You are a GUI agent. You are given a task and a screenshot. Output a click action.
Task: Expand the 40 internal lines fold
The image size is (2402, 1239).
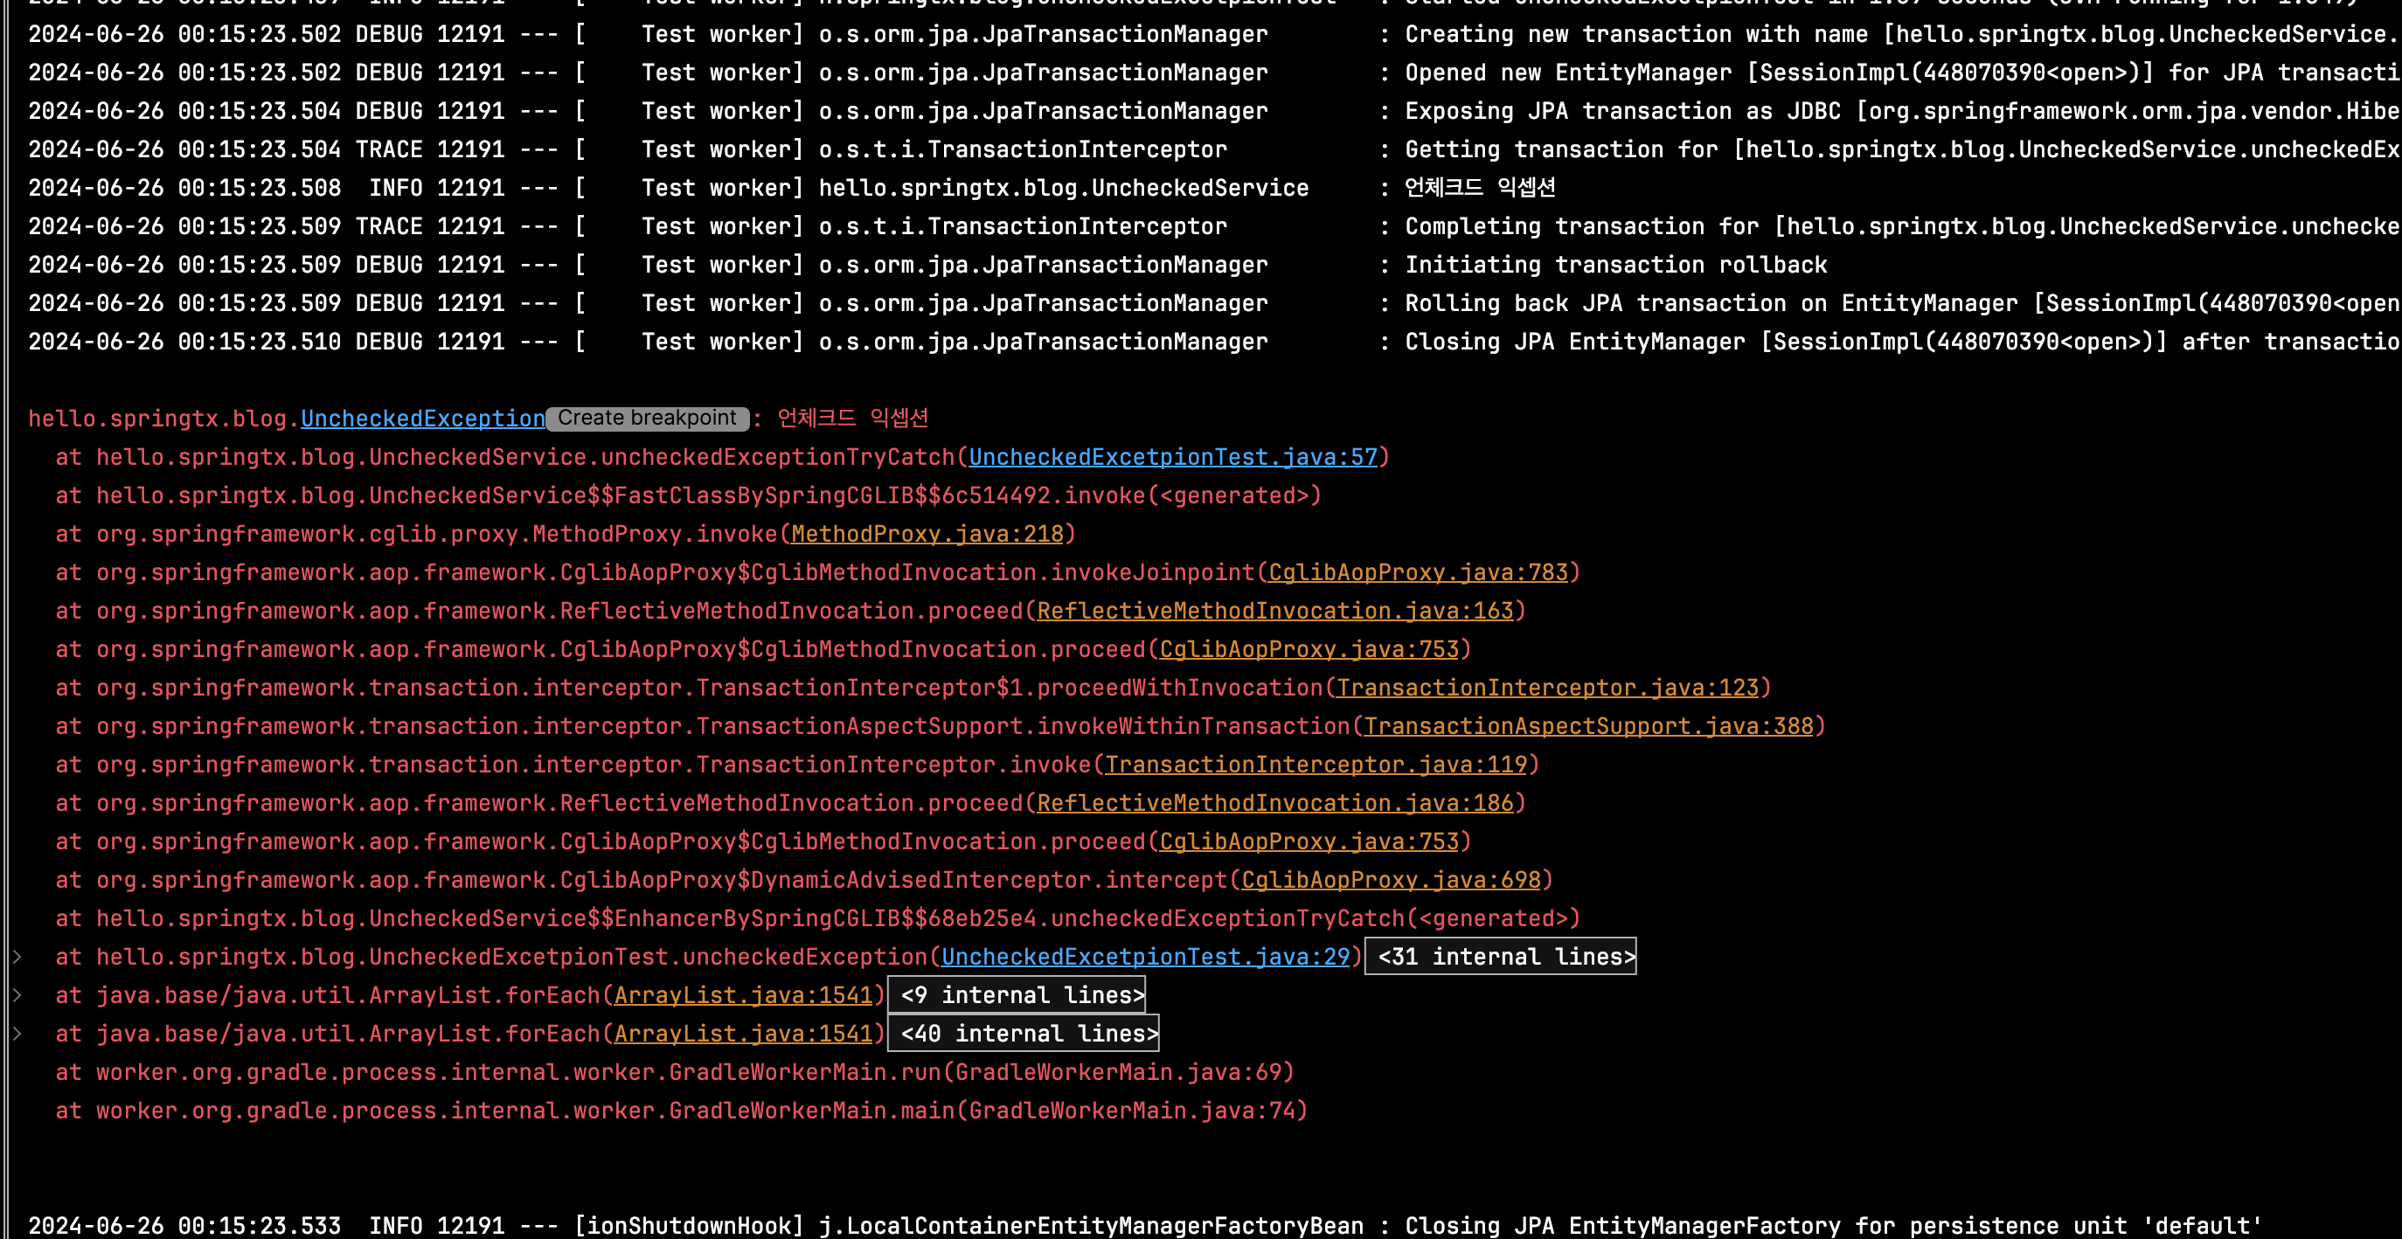(x=1023, y=1034)
